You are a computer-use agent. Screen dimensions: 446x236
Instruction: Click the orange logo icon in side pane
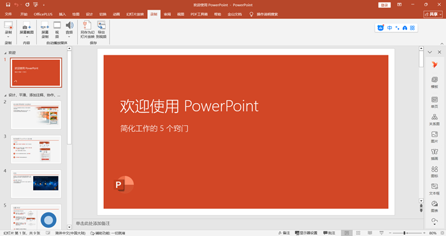point(435,64)
